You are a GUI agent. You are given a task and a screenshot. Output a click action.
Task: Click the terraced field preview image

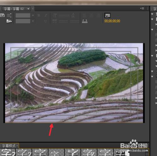[74, 83]
